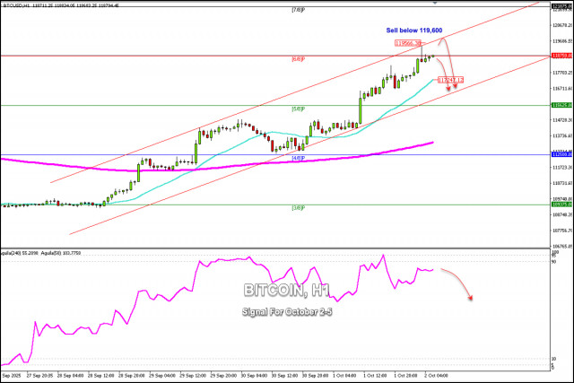Click the 120678 price axis value
The image size is (574, 383).
[x=562, y=25]
